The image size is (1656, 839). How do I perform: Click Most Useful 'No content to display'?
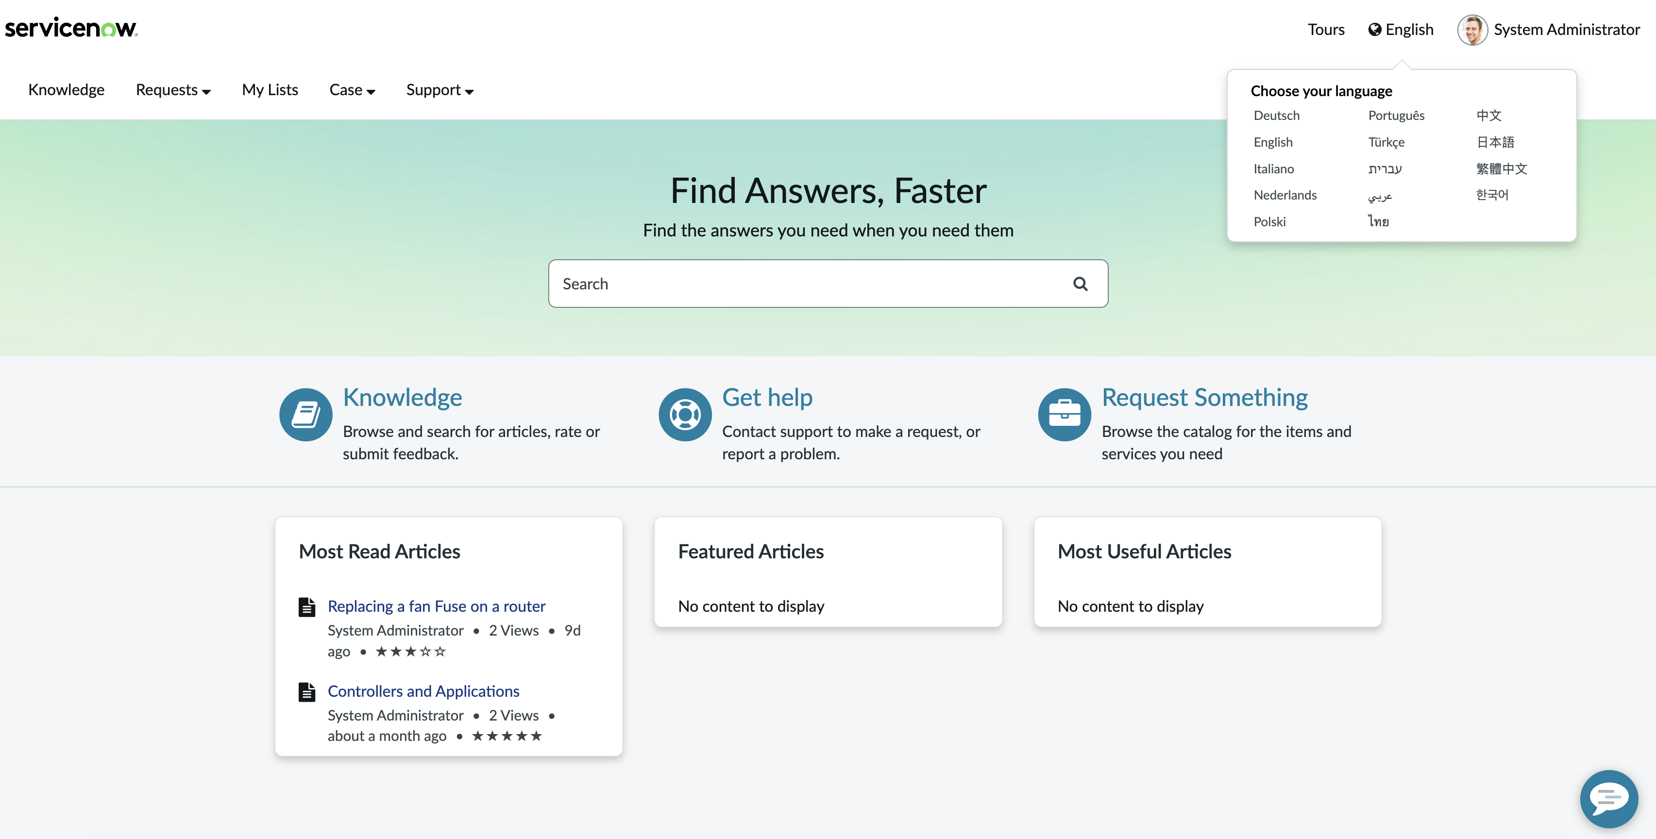1130,607
